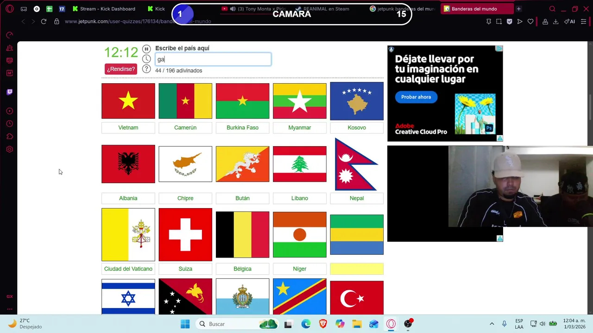Open history clock in sidebar
593x333 pixels.
pyautogui.click(x=9, y=123)
